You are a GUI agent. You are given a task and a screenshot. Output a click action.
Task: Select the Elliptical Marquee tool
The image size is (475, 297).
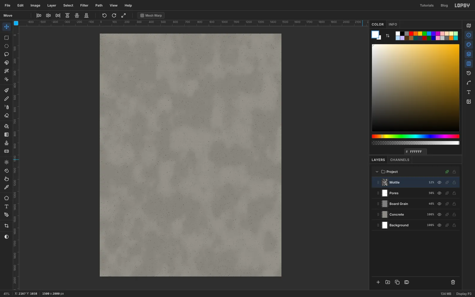pos(6,46)
